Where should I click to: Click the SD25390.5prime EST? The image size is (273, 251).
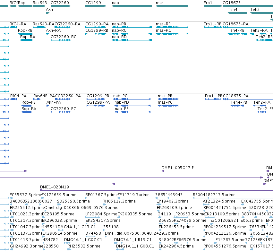click(59, 204)
